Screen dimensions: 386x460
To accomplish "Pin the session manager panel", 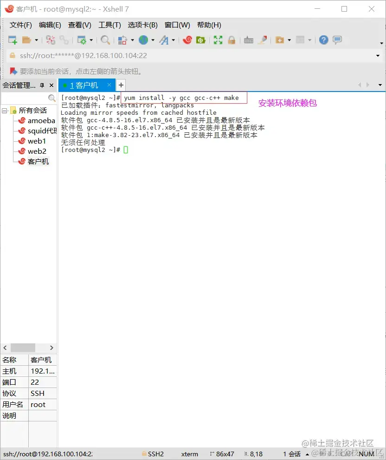I will 42,85.
